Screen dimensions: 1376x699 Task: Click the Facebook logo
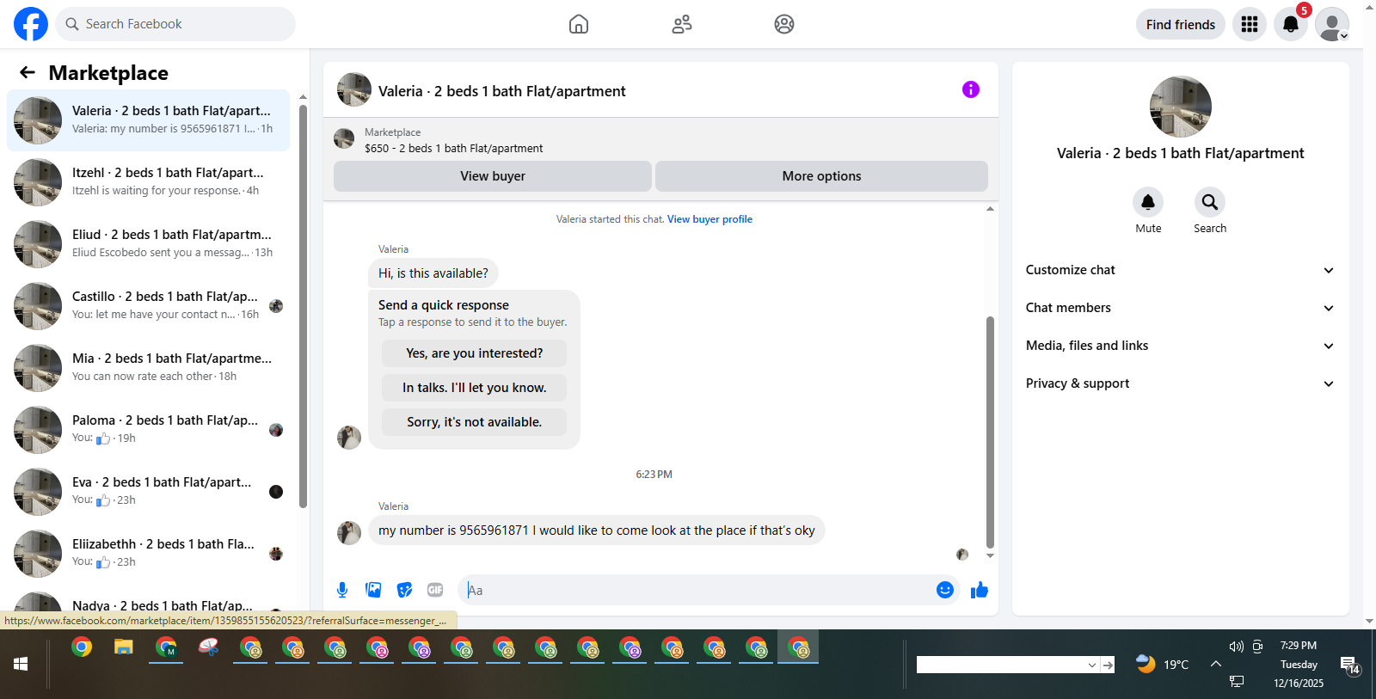pos(31,24)
